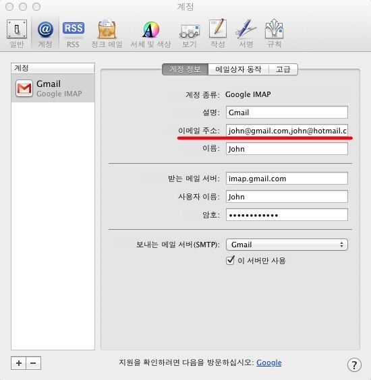Click the 설명 field containing Gmail
The height and width of the screenshot is (380, 371).
pyautogui.click(x=287, y=113)
